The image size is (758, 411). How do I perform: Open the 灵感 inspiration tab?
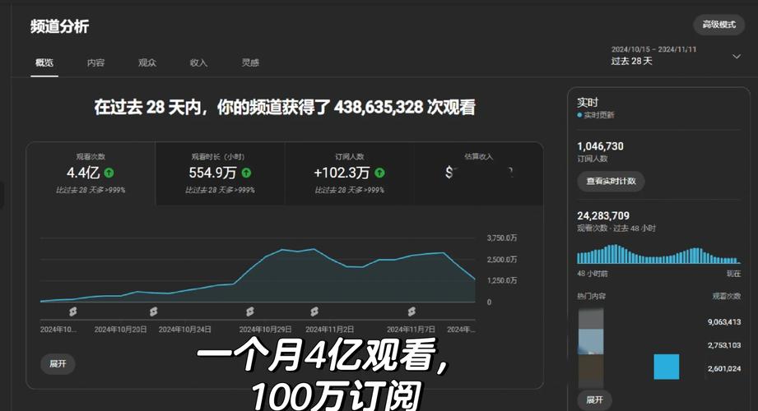click(250, 62)
